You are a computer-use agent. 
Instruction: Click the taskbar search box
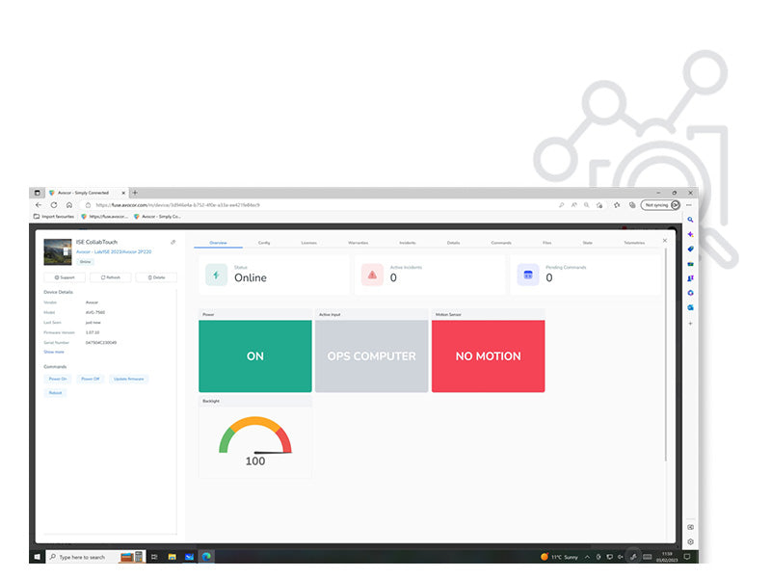point(95,557)
